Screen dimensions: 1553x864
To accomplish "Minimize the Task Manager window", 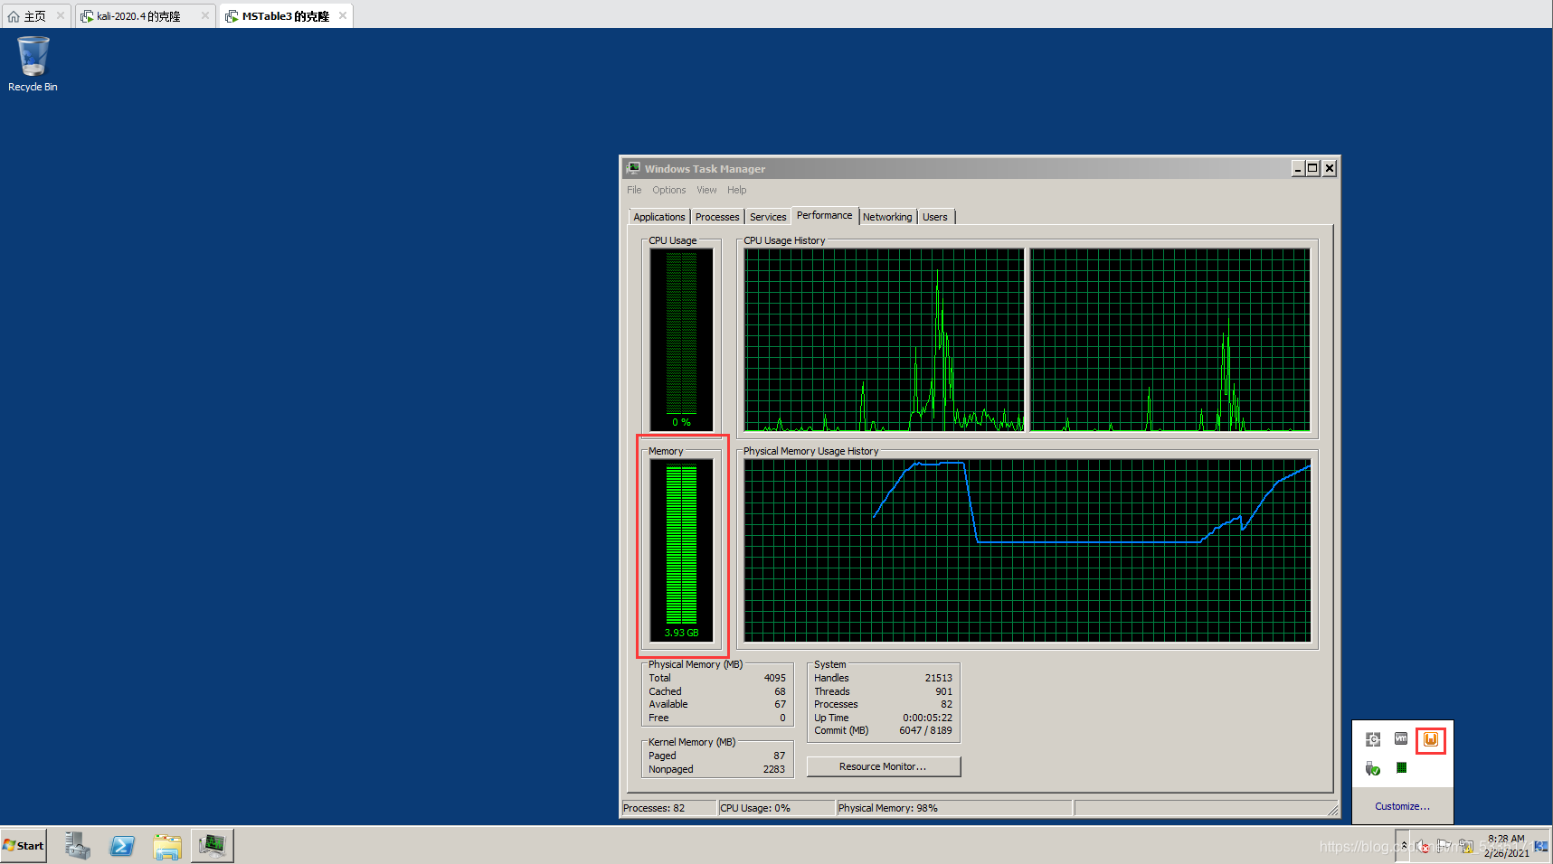I will [x=1298, y=168].
